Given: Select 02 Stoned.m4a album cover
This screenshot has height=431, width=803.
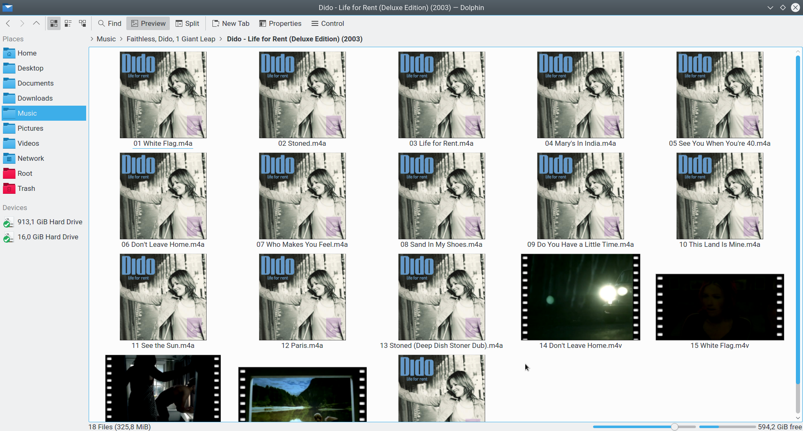Looking at the screenshot, I should (302, 95).
